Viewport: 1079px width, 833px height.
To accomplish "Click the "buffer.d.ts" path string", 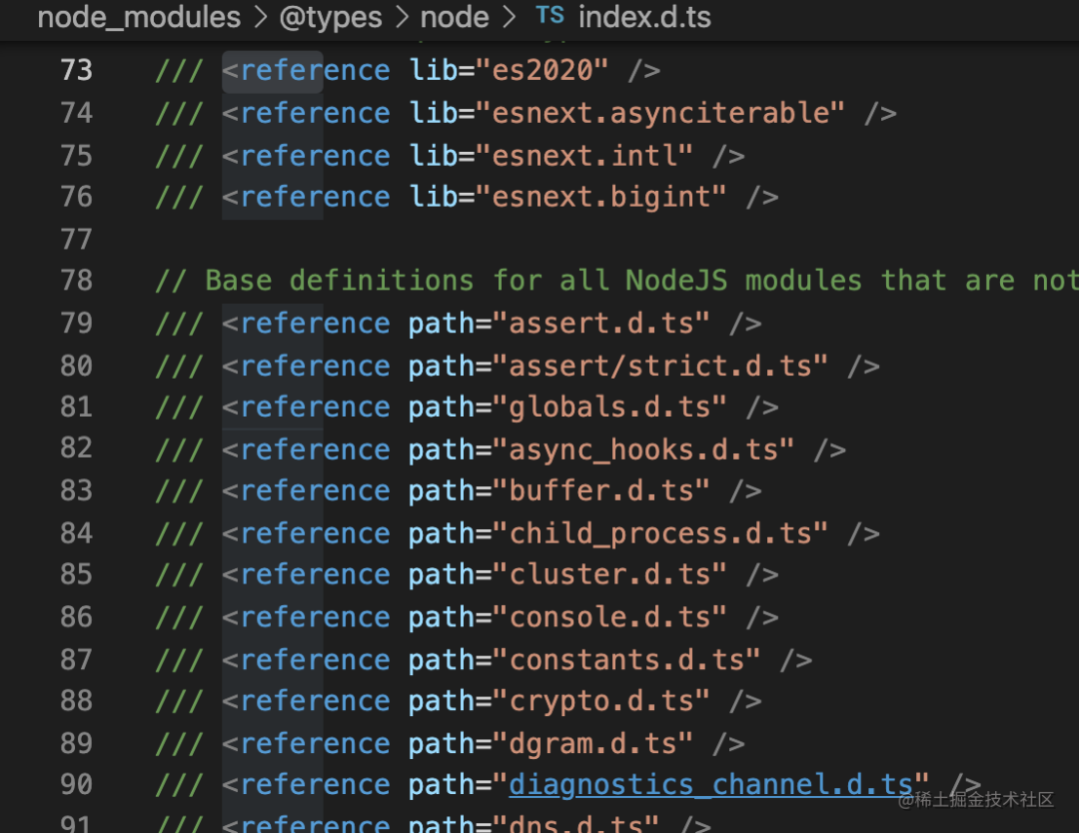I will point(600,491).
